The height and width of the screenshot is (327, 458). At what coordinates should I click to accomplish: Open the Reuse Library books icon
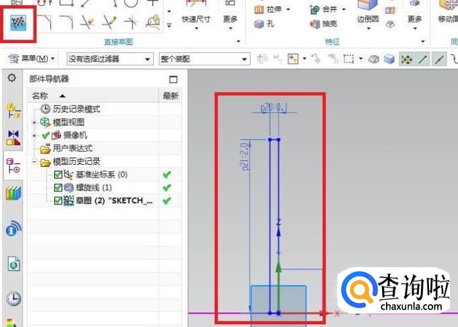pos(13,194)
